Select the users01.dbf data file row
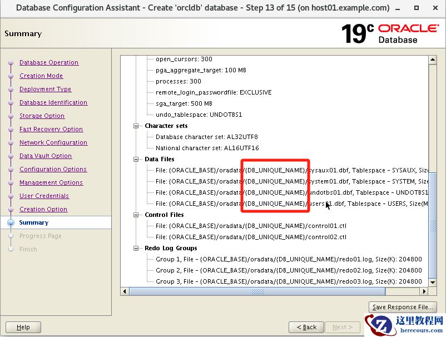The image size is (446, 337). point(291,204)
